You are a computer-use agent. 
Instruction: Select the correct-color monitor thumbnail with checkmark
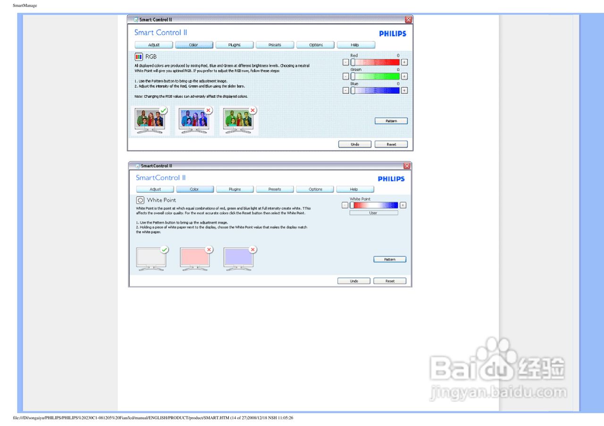[x=150, y=121]
